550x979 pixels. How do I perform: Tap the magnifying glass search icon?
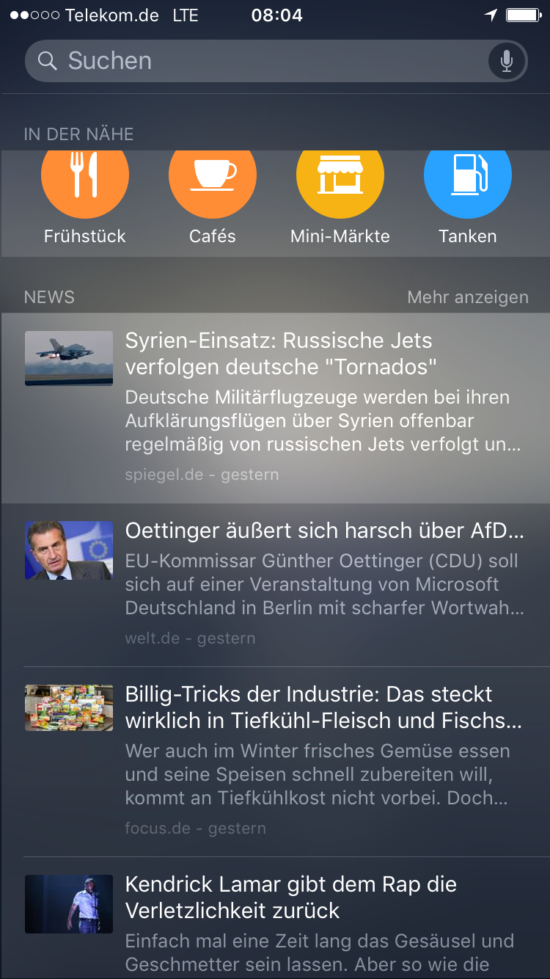tap(48, 61)
